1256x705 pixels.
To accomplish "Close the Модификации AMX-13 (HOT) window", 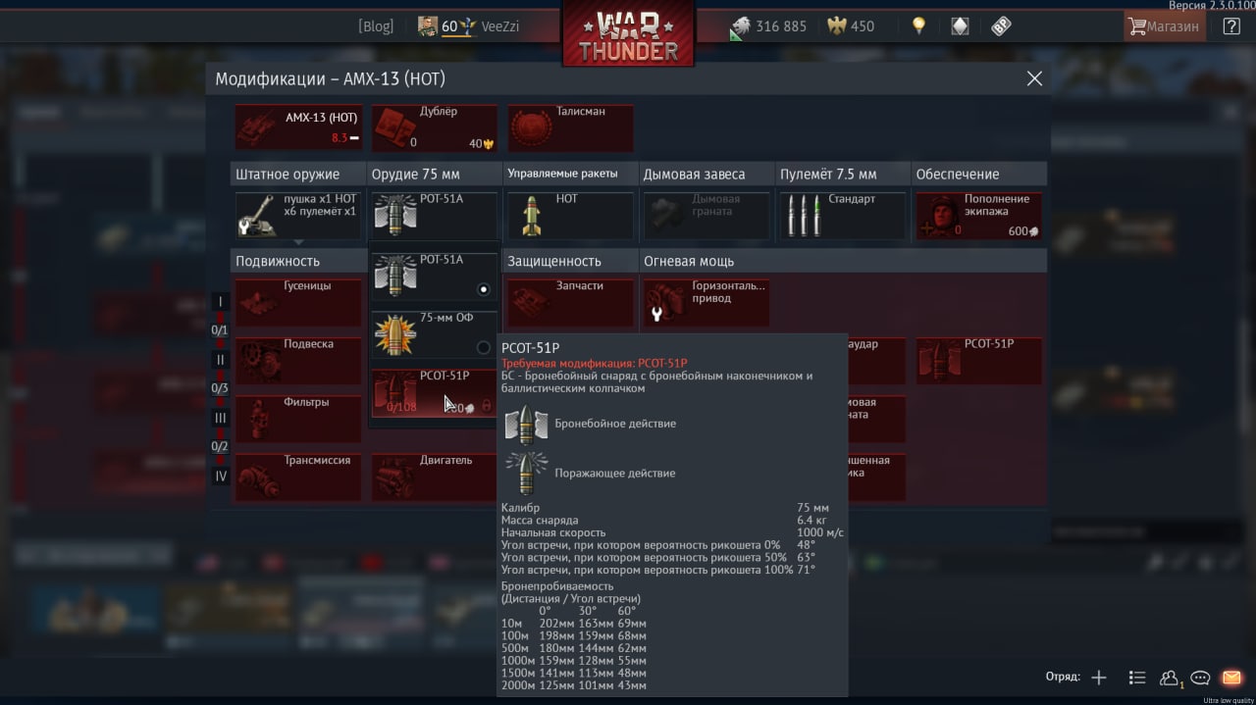I will [1034, 78].
